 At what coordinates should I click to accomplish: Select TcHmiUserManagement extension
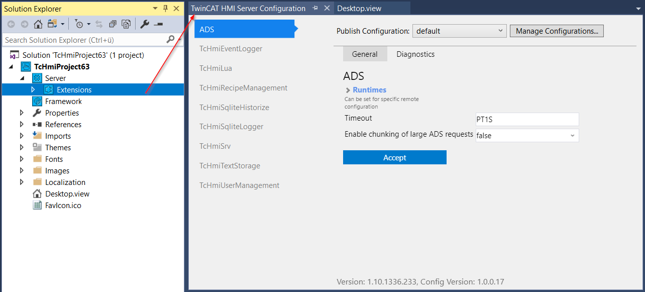coord(240,185)
